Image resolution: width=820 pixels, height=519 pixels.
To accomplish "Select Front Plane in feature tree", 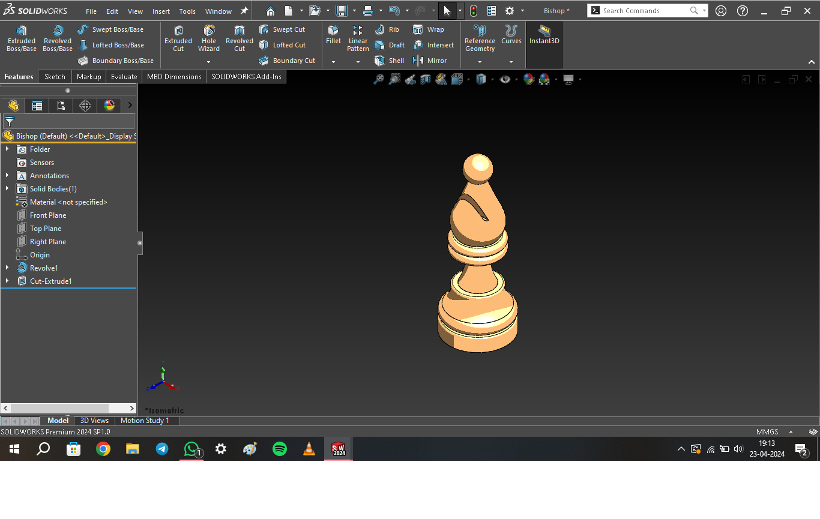I will tap(48, 215).
